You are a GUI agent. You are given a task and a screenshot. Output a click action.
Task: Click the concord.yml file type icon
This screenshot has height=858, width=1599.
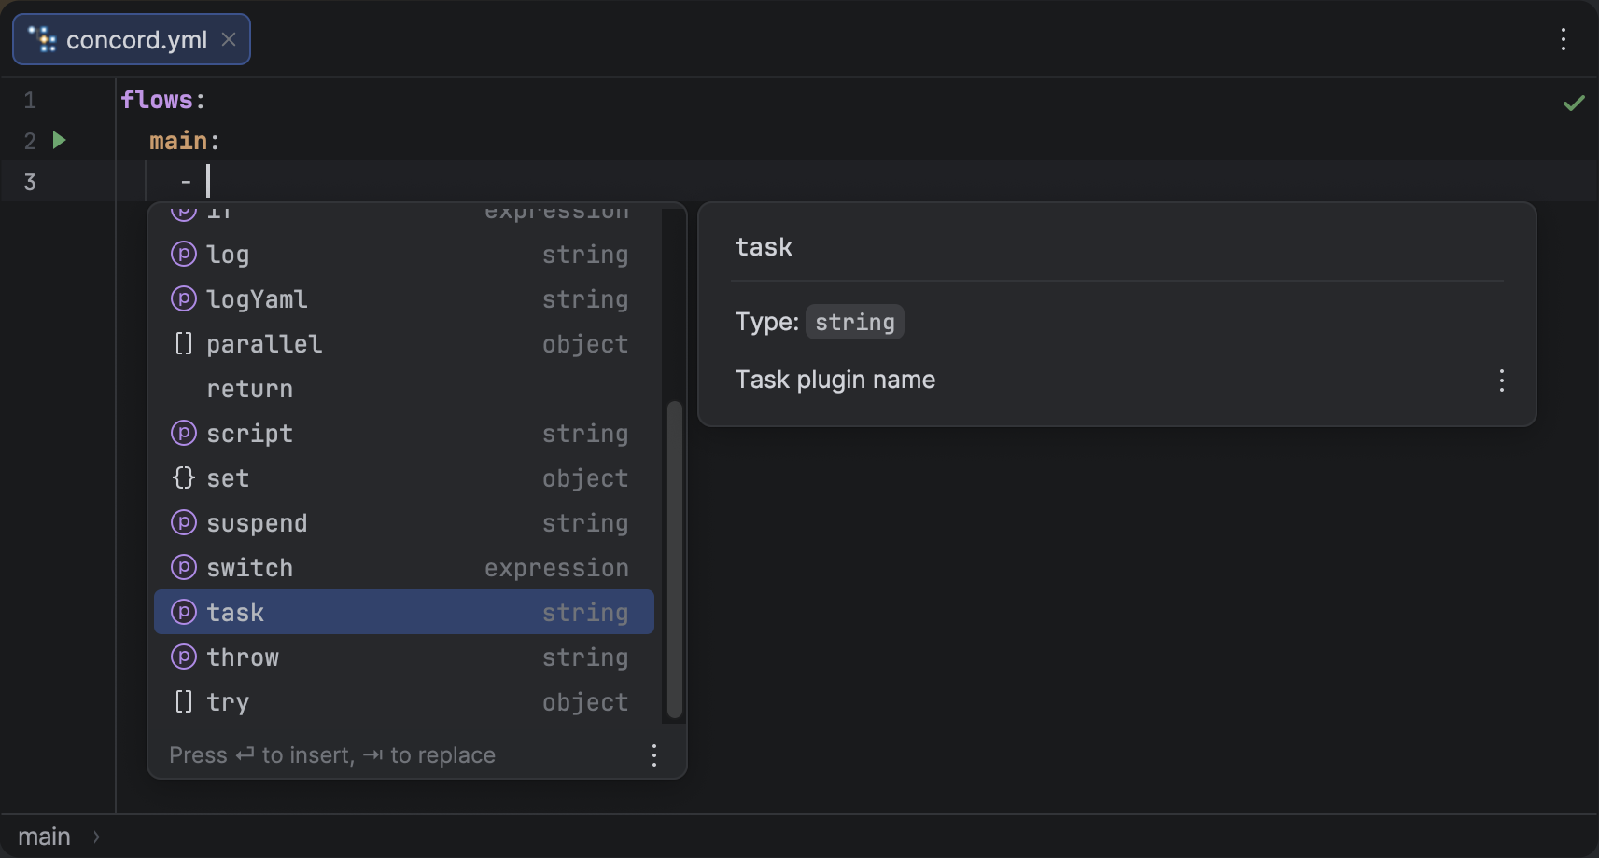pyautogui.click(x=42, y=39)
